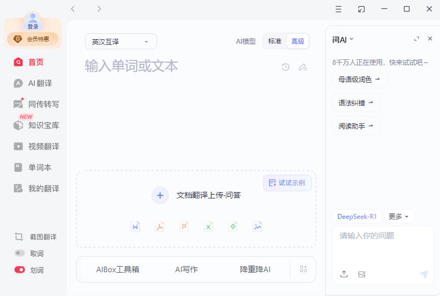The height and width of the screenshot is (296, 440).
Task: Close the 问AI panel
Action: click(430, 39)
